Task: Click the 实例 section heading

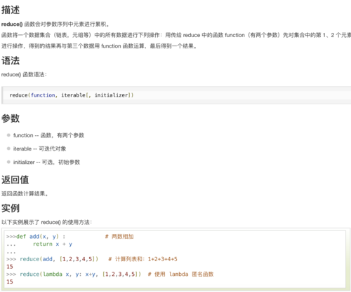Action: 11,208
